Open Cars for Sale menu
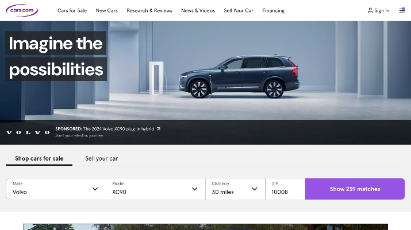This screenshot has width=411, height=230. pyautogui.click(x=72, y=10)
